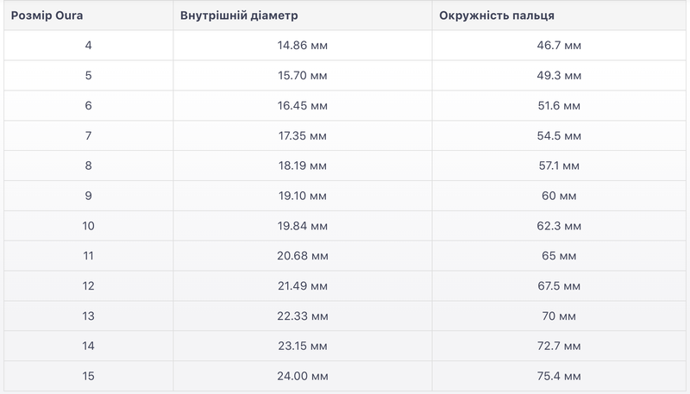Select the 57.1 мм circumference cell
The height and width of the screenshot is (394, 690).
(559, 166)
